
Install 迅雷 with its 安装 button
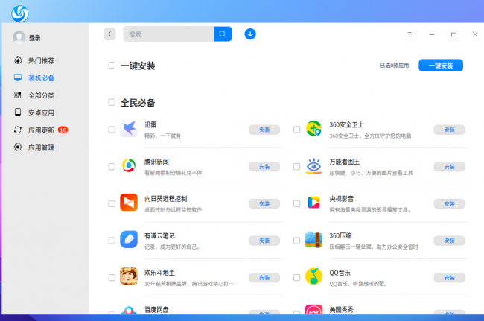click(264, 130)
